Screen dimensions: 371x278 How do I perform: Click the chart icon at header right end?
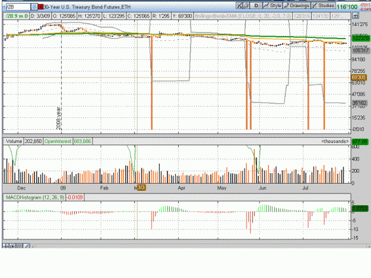coord(355,16)
